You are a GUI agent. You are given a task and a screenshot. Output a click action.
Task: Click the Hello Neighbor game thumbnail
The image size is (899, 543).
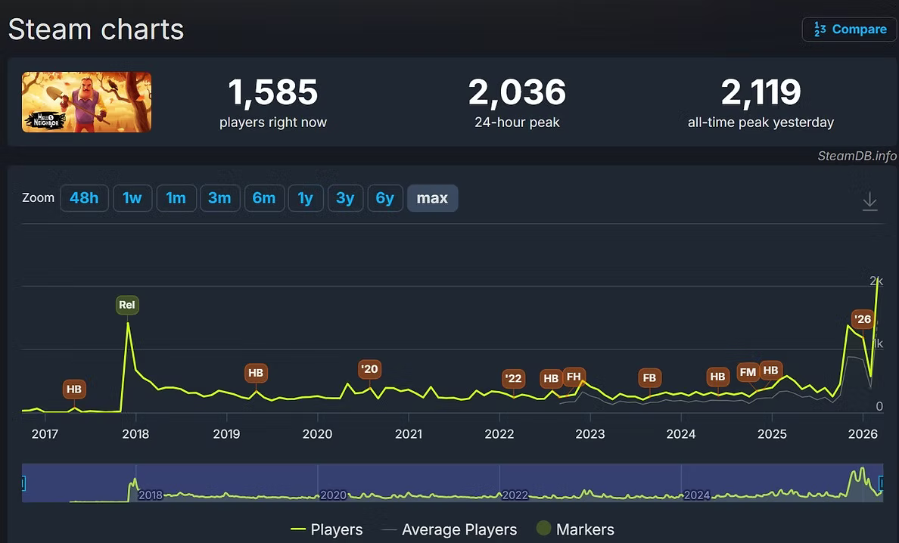[86, 102]
